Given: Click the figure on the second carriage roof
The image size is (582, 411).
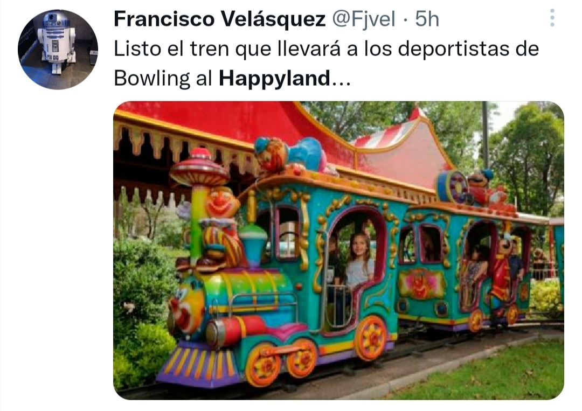Looking at the screenshot, I should pyautogui.click(x=484, y=188).
